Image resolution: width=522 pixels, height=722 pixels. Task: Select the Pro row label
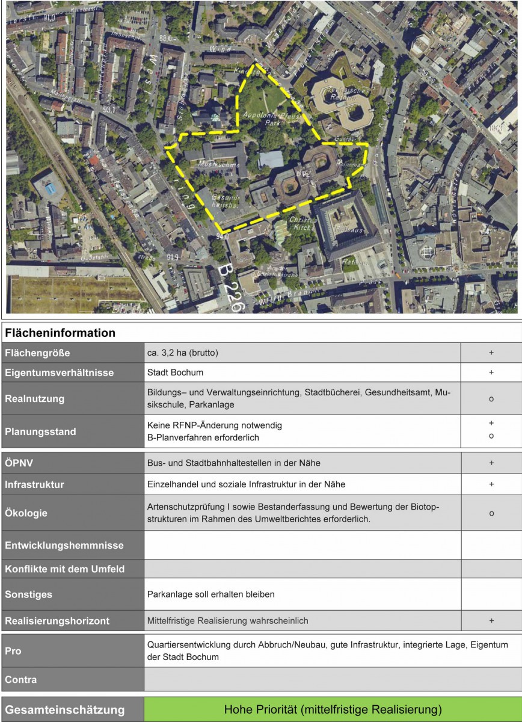click(x=13, y=651)
